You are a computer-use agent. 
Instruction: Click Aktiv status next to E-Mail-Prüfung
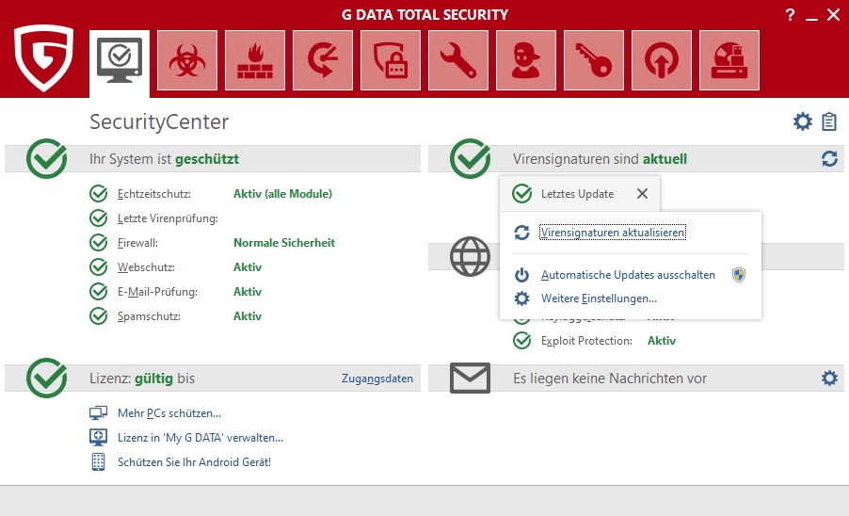click(248, 292)
